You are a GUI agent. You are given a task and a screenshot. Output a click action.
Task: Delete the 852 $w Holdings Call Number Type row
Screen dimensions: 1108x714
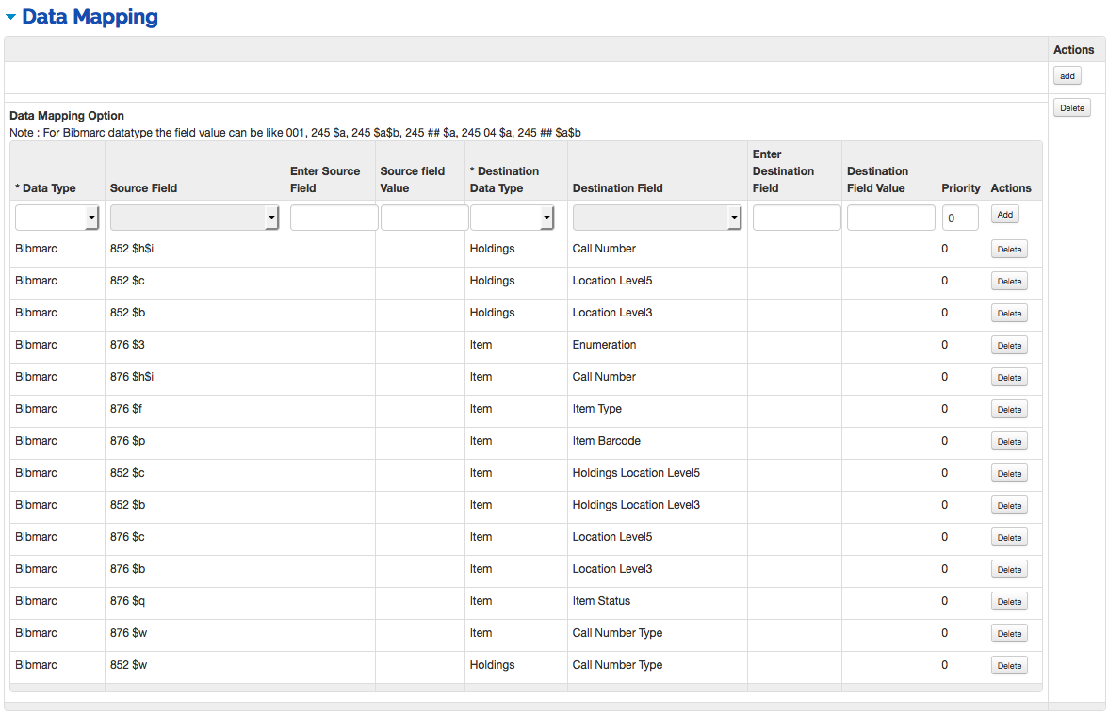(x=1008, y=666)
